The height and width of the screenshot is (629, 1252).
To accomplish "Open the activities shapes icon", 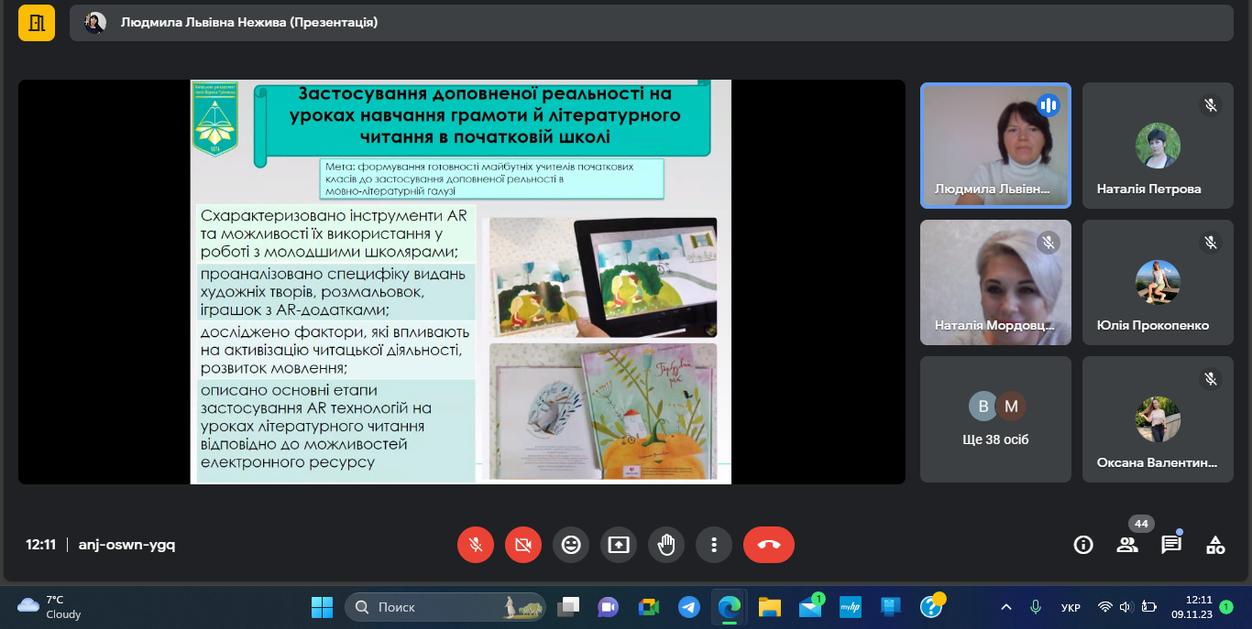I will coord(1215,545).
